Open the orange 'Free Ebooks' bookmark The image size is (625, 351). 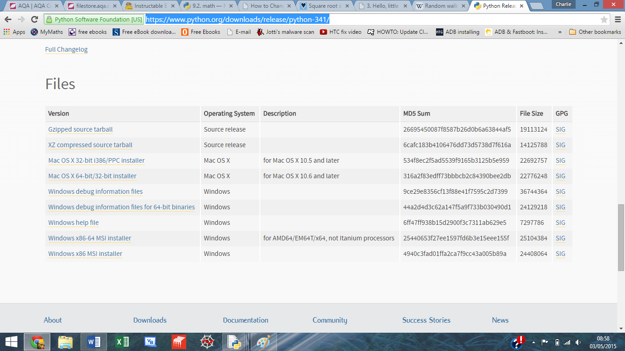coord(200,32)
